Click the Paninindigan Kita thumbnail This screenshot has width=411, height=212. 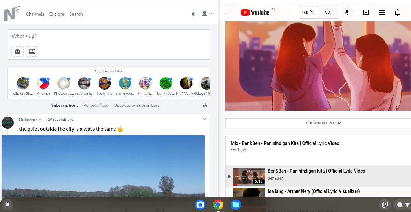[x=249, y=177]
